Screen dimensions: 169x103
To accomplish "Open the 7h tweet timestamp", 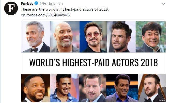I will [x=61, y=4].
